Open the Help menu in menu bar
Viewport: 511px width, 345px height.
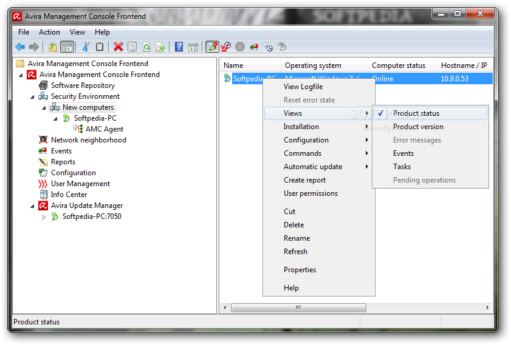tap(102, 32)
